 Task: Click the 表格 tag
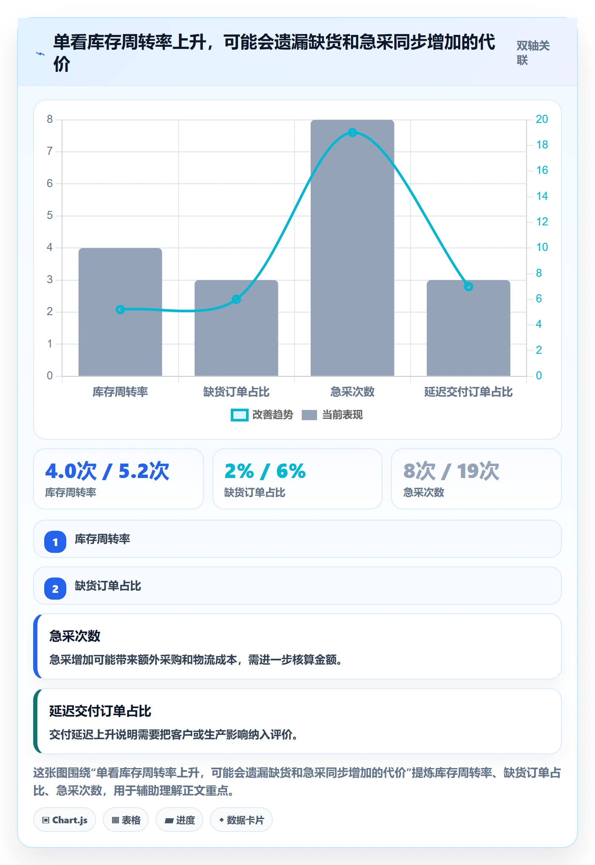coord(126,820)
